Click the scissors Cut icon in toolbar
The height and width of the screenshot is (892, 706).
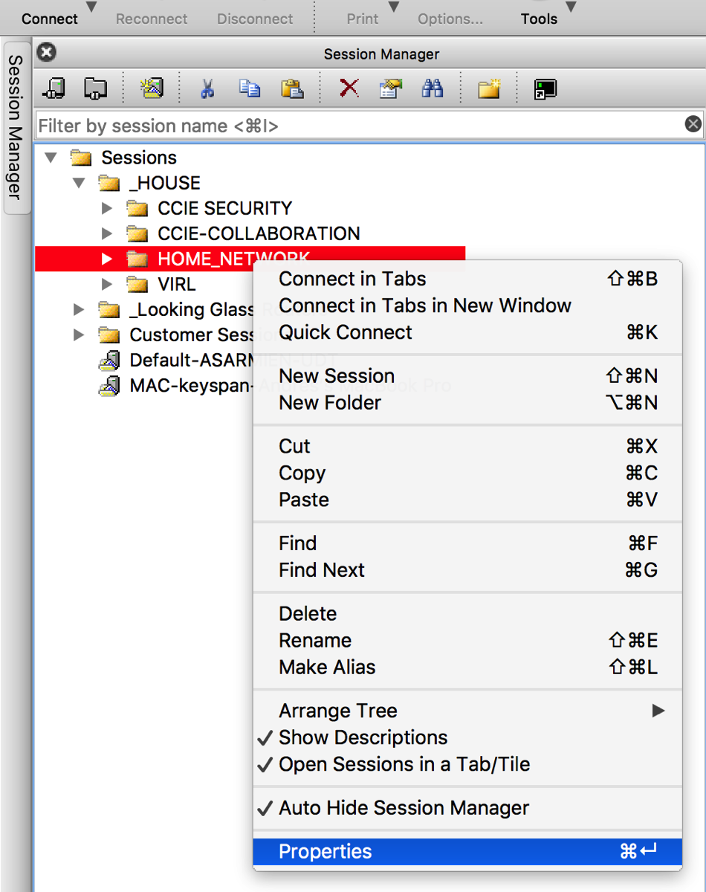pyautogui.click(x=207, y=89)
